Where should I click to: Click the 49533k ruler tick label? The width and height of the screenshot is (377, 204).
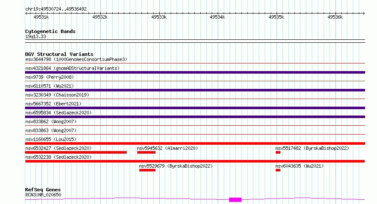click(x=159, y=17)
